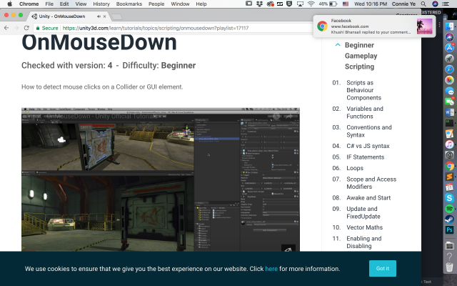Image resolution: width=457 pixels, height=286 pixels.
Task: Open the People menu
Action: (156, 4)
